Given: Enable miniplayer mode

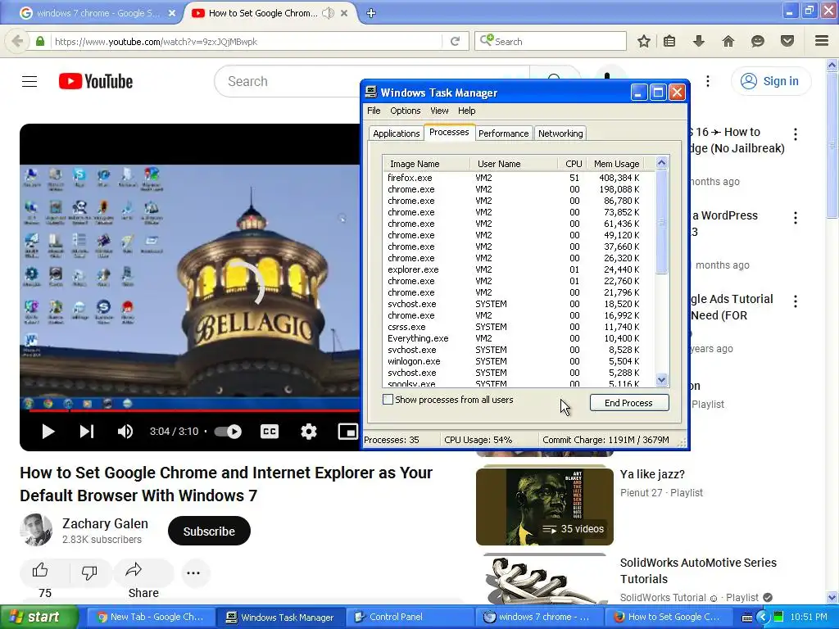Looking at the screenshot, I should [347, 431].
